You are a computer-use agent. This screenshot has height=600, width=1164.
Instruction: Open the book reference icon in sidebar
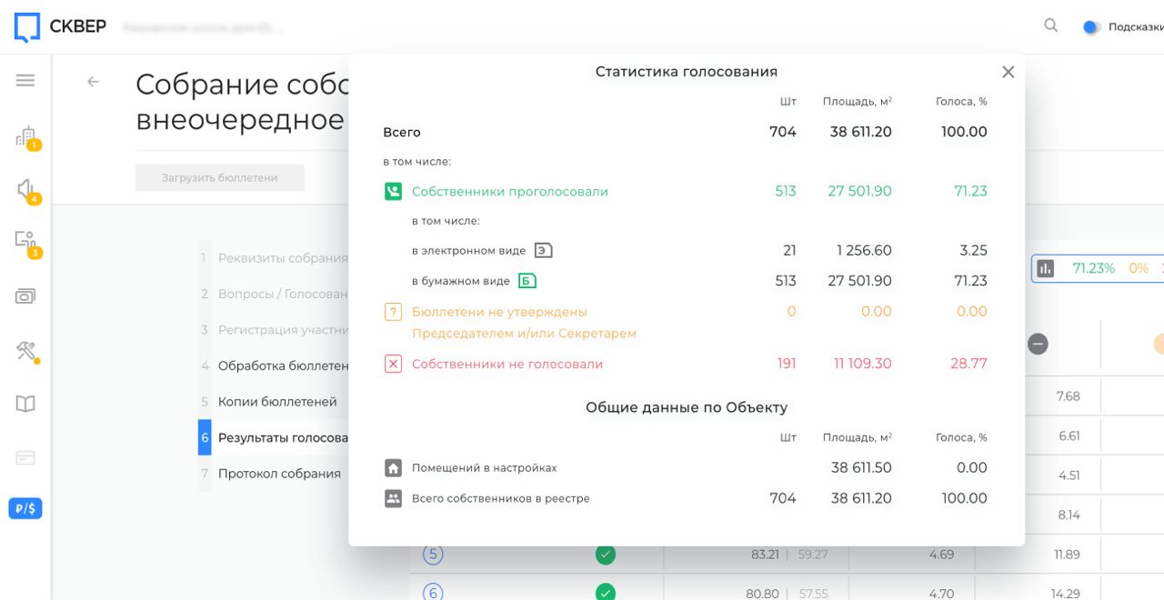click(25, 404)
